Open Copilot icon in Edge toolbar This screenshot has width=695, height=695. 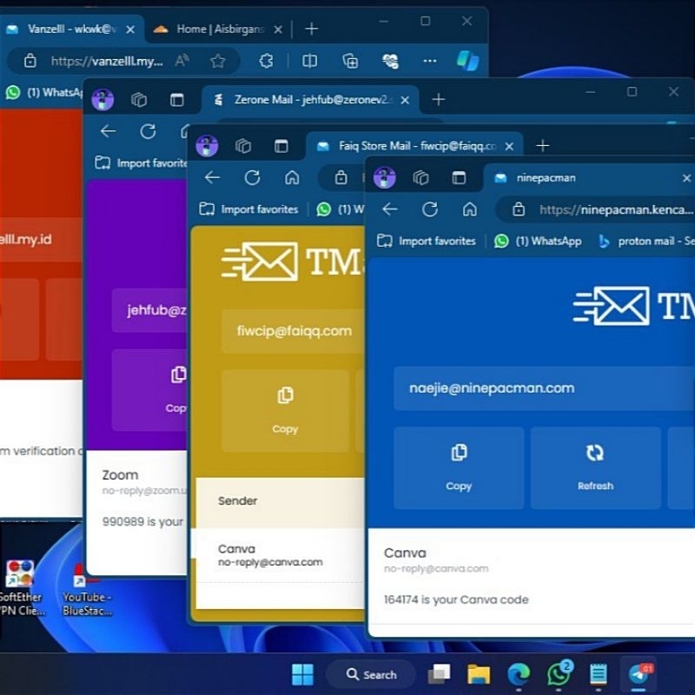point(468,61)
